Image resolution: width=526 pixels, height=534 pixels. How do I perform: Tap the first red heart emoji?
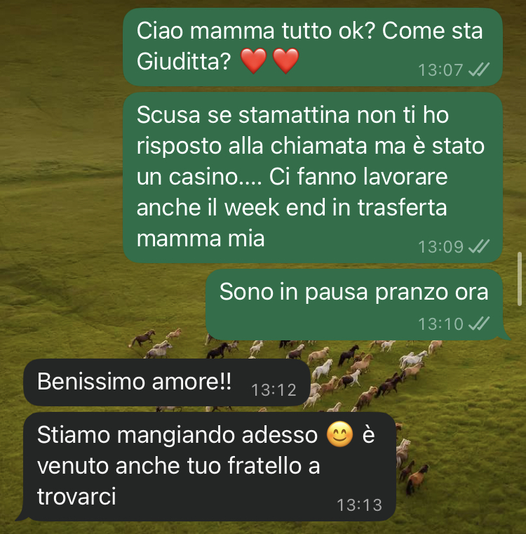tap(254, 60)
